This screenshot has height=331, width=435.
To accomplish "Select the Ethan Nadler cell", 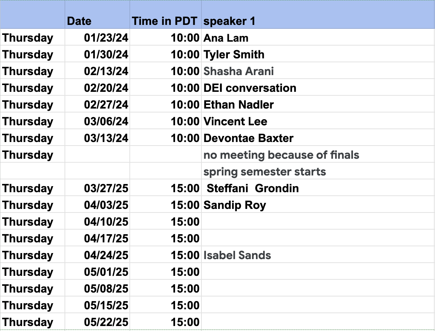I will tap(239, 105).
